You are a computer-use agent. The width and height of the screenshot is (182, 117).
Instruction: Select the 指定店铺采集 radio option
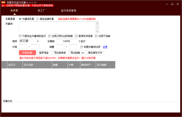point(37,19)
